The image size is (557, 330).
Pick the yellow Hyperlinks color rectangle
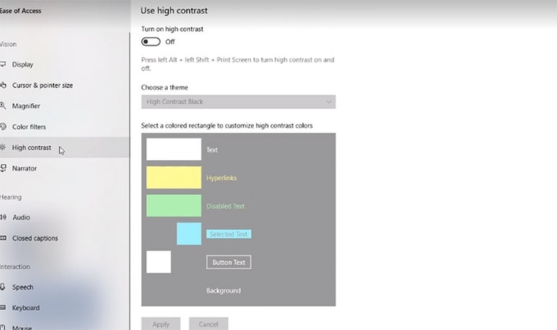click(x=173, y=177)
